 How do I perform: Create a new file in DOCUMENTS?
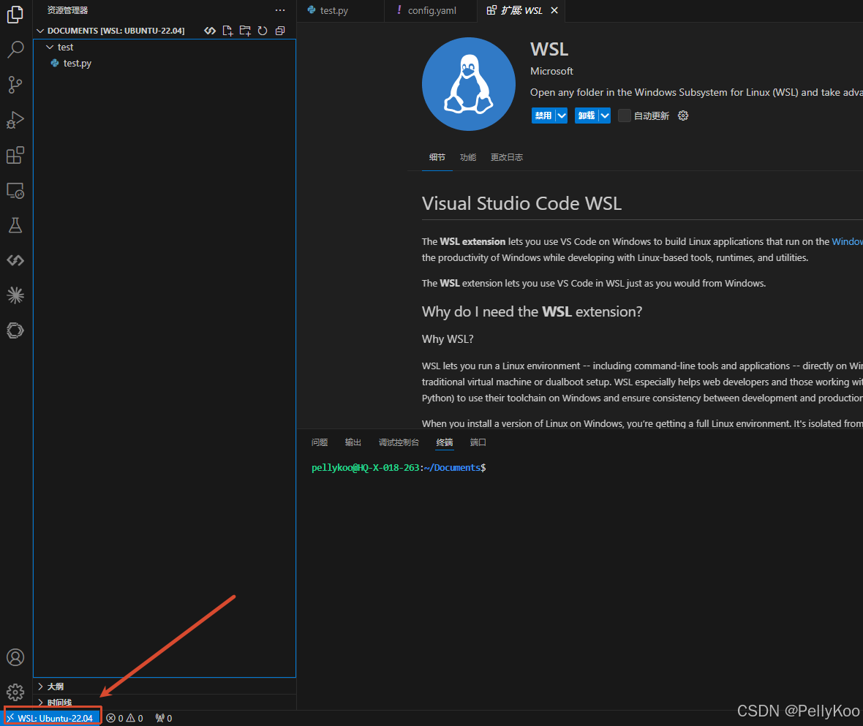tap(227, 31)
